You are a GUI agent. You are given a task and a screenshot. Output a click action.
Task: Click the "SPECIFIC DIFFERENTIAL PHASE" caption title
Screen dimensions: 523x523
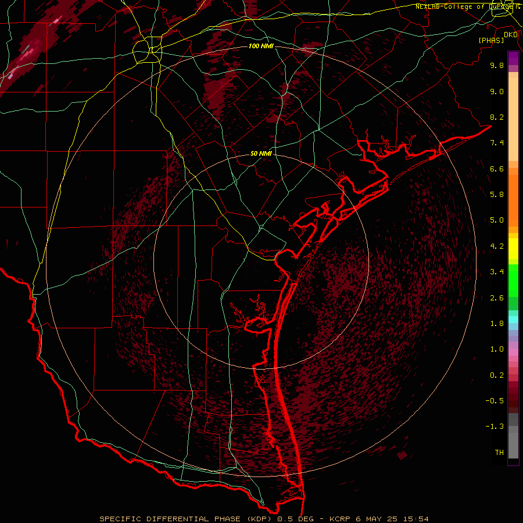(x=170, y=519)
